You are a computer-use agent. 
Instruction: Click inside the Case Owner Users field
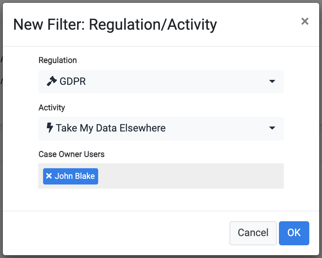(x=161, y=176)
